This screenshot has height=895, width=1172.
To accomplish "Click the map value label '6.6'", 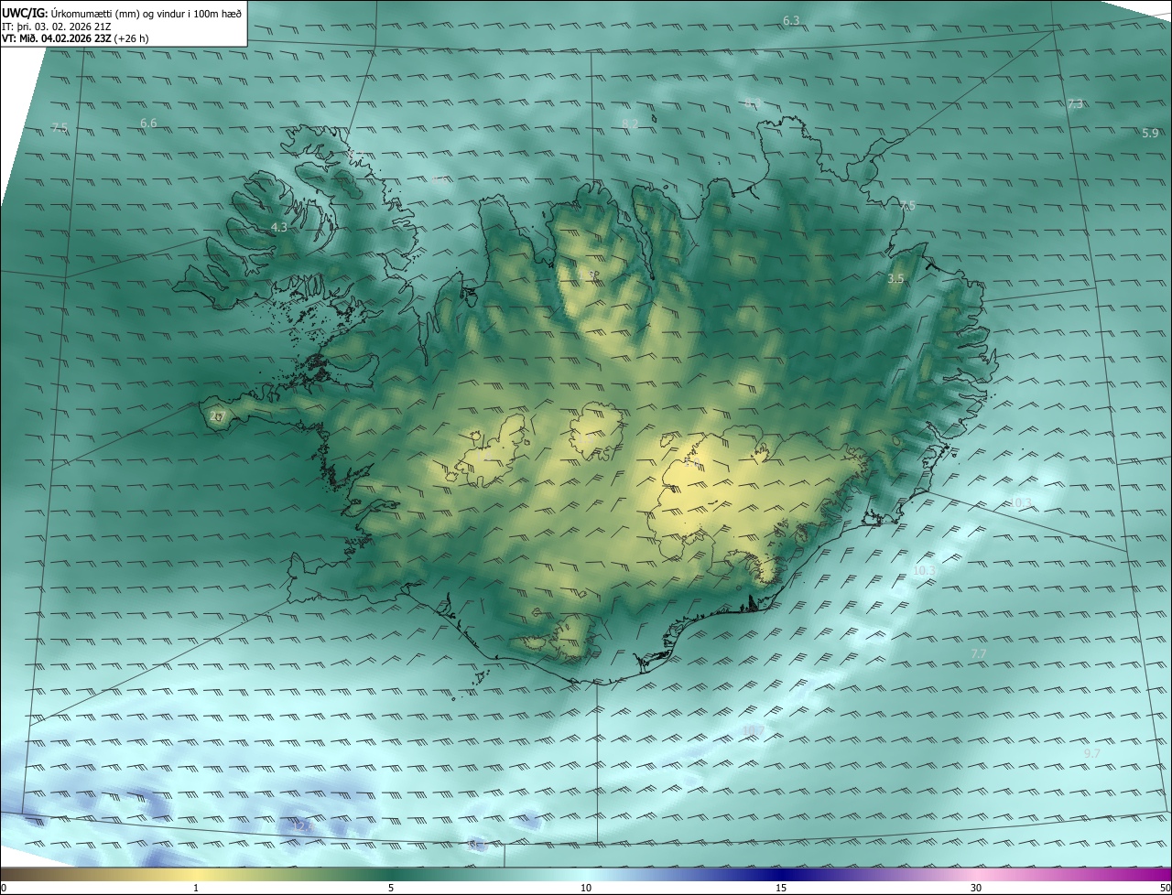I will click(x=148, y=123).
